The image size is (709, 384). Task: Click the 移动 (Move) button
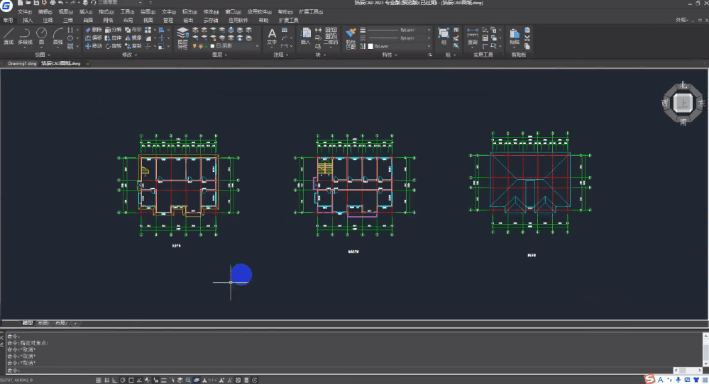coord(93,46)
